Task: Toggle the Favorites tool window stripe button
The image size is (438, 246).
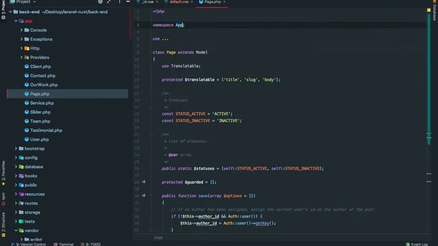Action: click(3, 173)
